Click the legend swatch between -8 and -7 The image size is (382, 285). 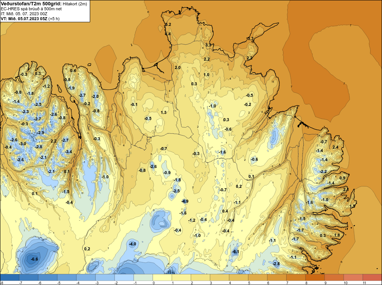pos(10,277)
